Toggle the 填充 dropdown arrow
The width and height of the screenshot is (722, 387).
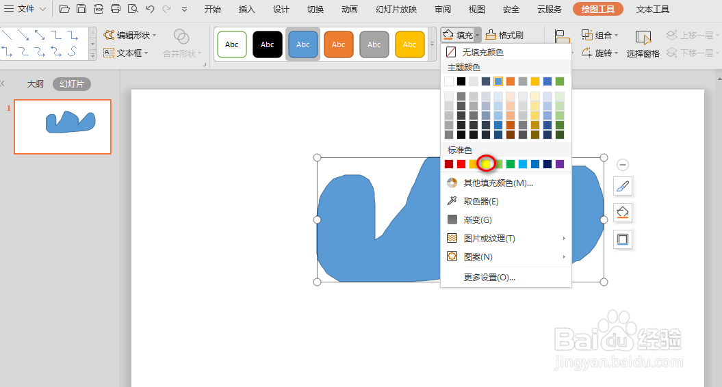478,35
